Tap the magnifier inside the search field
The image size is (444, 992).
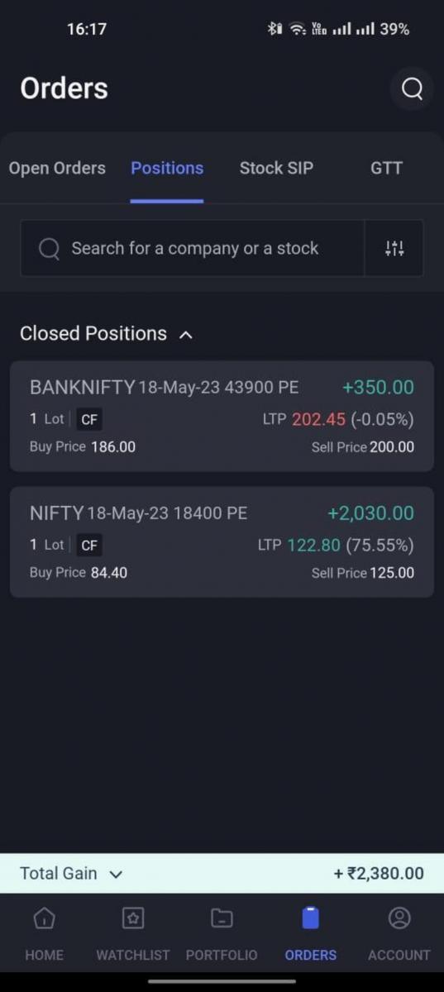(49, 248)
